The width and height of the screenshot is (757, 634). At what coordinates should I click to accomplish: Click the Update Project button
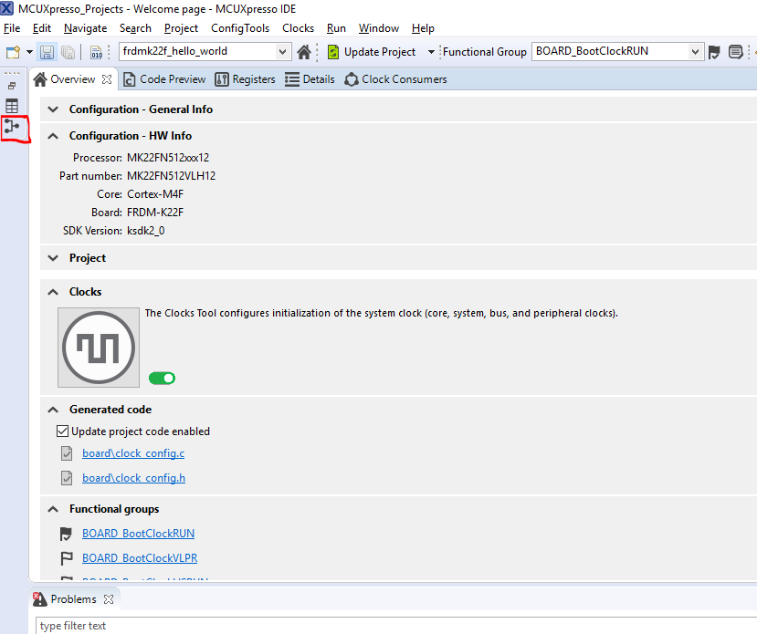pyautogui.click(x=372, y=52)
